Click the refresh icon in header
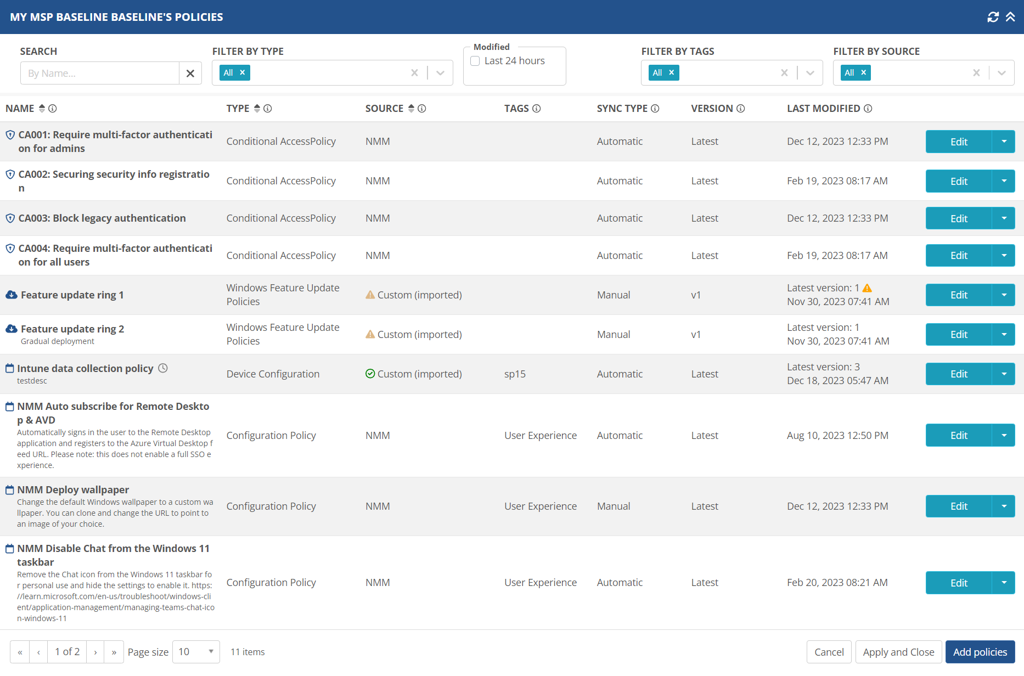 coord(993,17)
